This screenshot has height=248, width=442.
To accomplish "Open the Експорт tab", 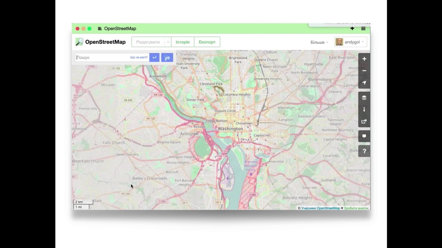I will 207,42.
